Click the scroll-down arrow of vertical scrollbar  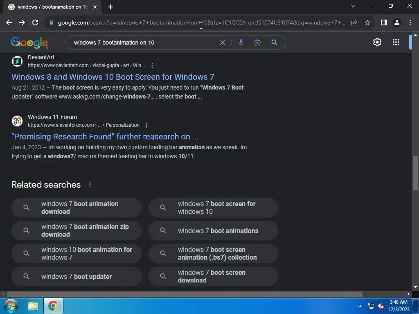coord(415,287)
